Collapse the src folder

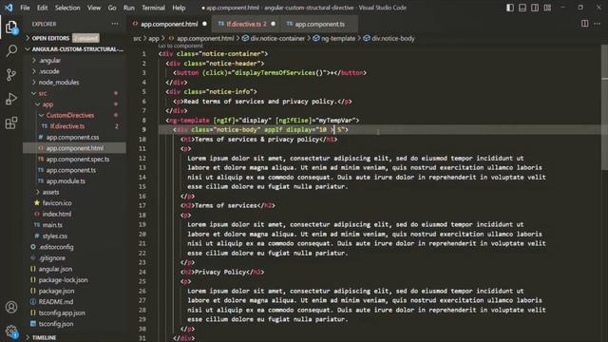(x=43, y=93)
